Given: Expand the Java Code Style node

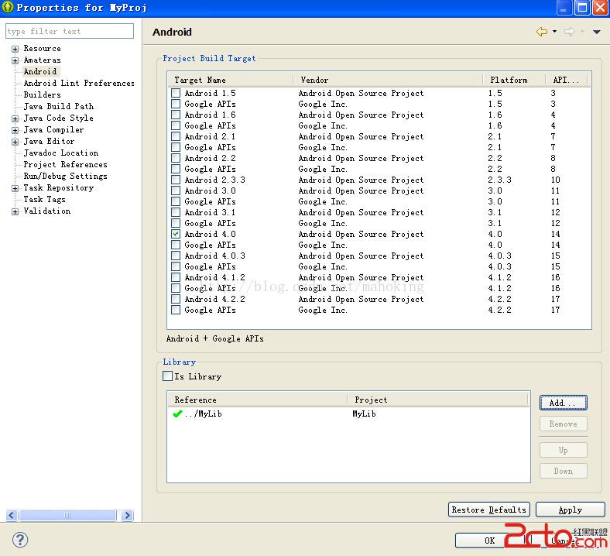Looking at the screenshot, I should (x=15, y=118).
